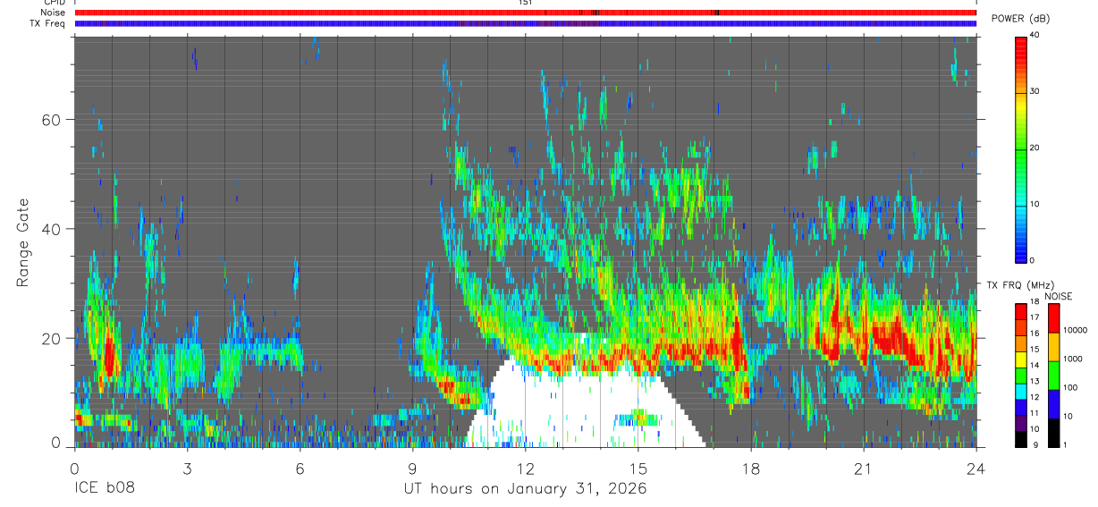Click the 10000 tick on the NOISE legend

pos(1076,330)
